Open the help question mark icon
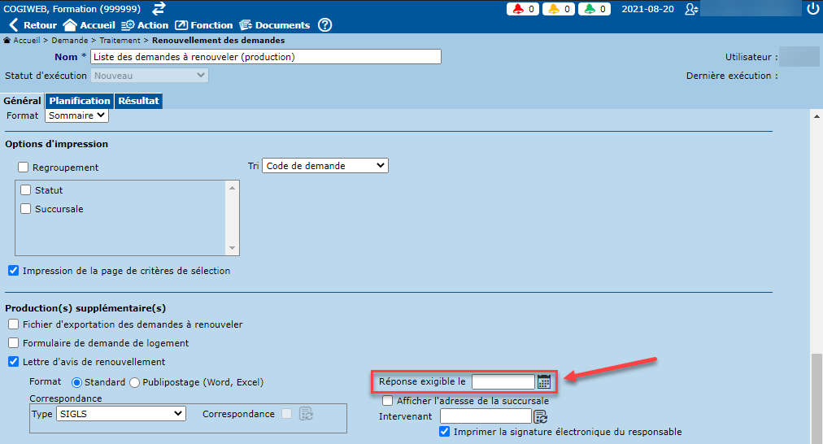Viewport: 823px width, 444px height. (324, 25)
